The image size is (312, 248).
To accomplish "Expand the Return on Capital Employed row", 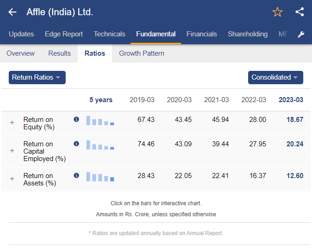I will 12,150.
